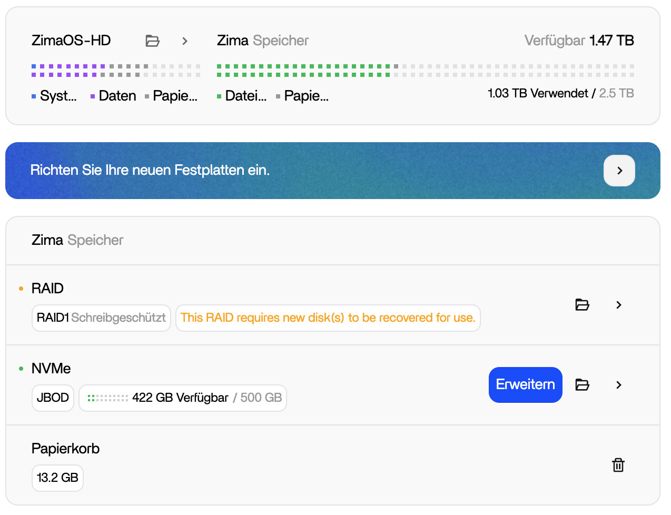Open the ZimaOS-HD folder icon
The width and height of the screenshot is (671, 515).
(152, 41)
